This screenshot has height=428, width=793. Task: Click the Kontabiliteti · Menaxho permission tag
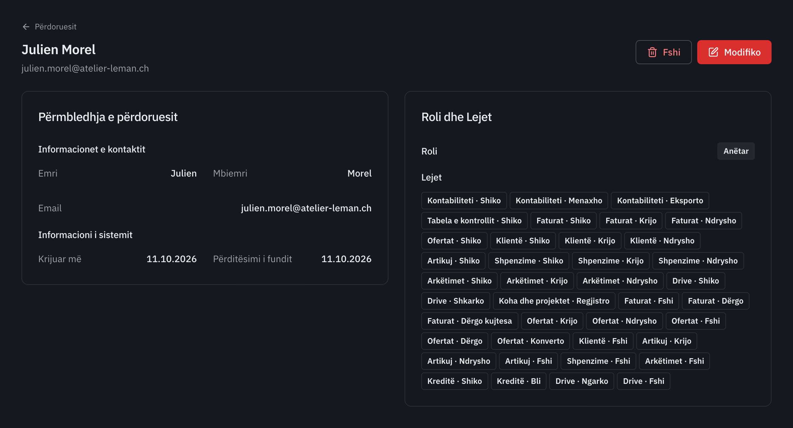[559, 201]
